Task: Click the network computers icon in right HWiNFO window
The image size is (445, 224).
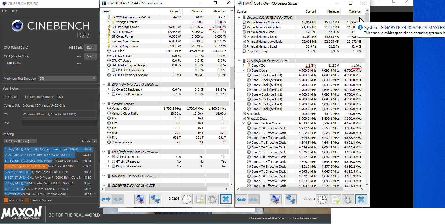Action: coord(290,199)
